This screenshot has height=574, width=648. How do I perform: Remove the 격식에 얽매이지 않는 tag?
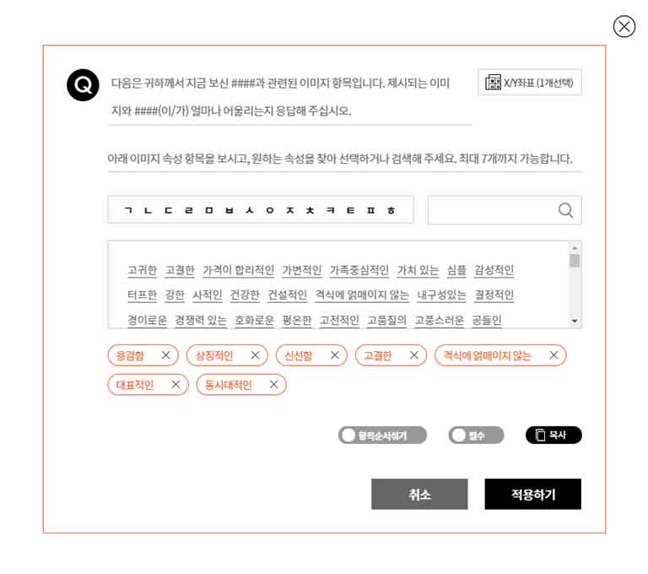pos(553,355)
